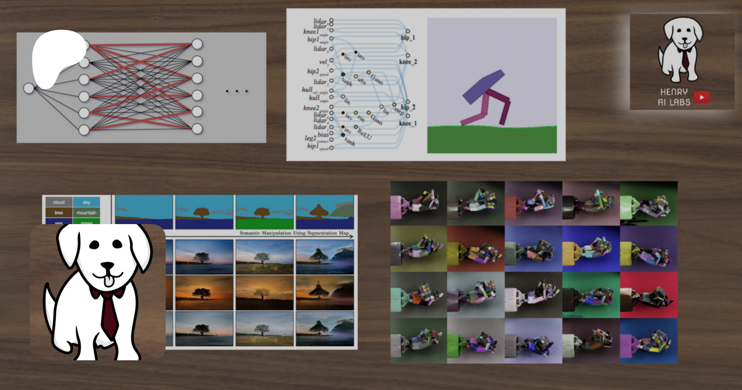Click the green ground in the walker simulation

point(492,140)
